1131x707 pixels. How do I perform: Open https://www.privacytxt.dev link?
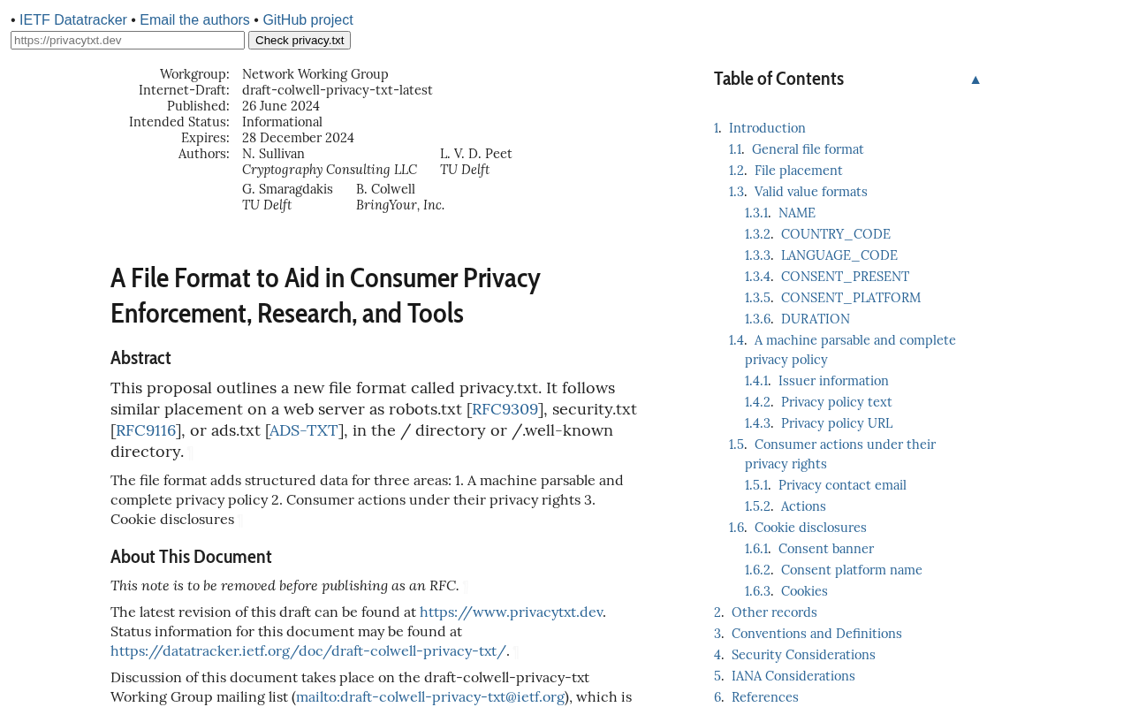click(511, 612)
